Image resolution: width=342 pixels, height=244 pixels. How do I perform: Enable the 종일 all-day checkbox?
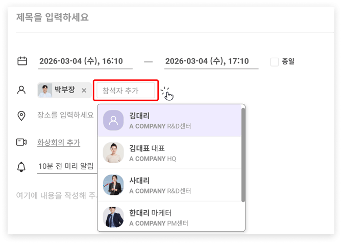click(275, 62)
